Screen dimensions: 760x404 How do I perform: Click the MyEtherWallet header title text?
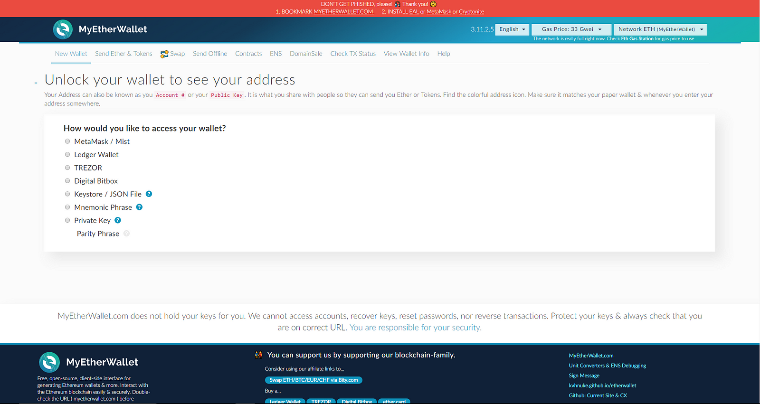click(x=113, y=29)
